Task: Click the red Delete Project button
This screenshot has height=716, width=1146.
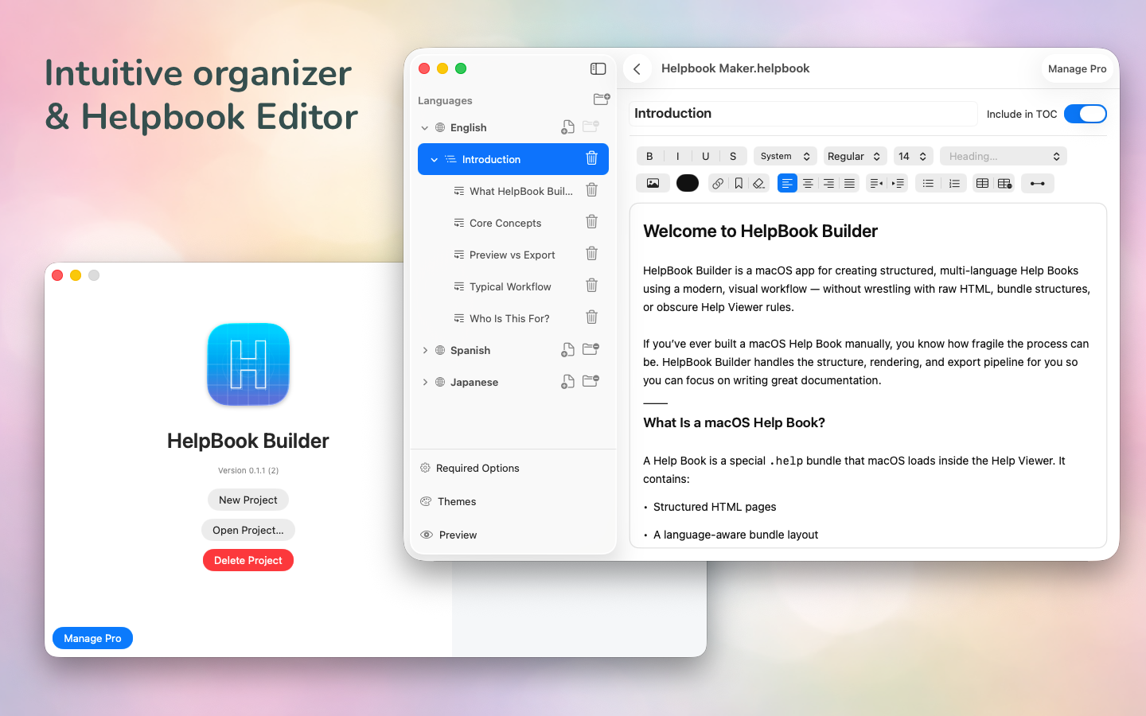Action: pos(248,560)
